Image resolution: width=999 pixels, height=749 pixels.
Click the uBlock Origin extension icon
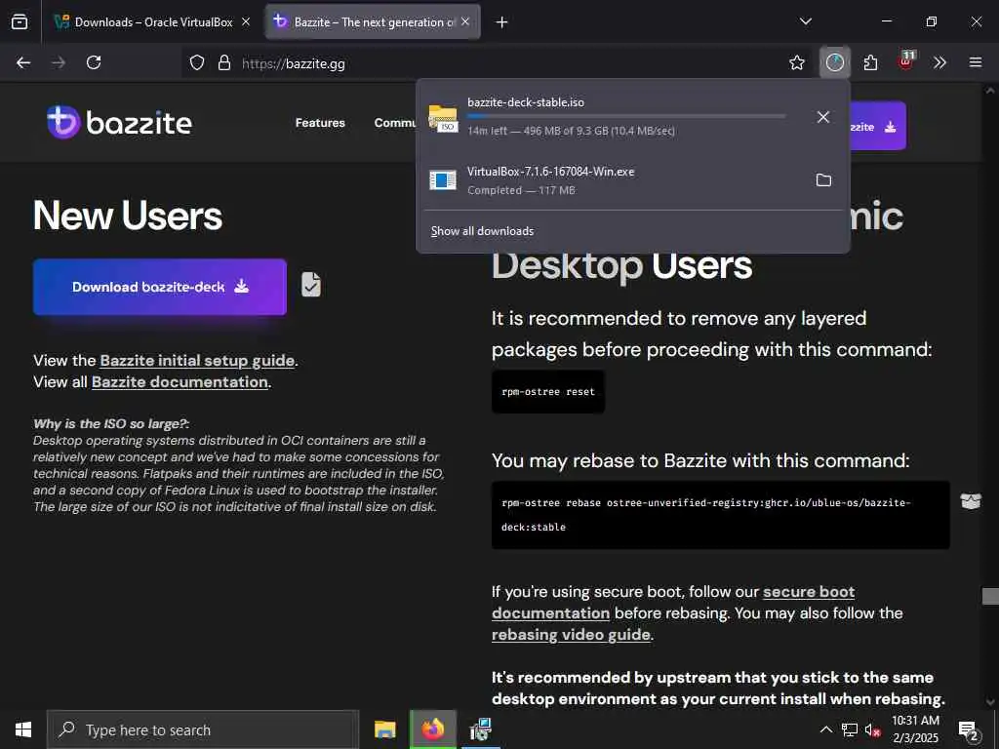click(905, 61)
